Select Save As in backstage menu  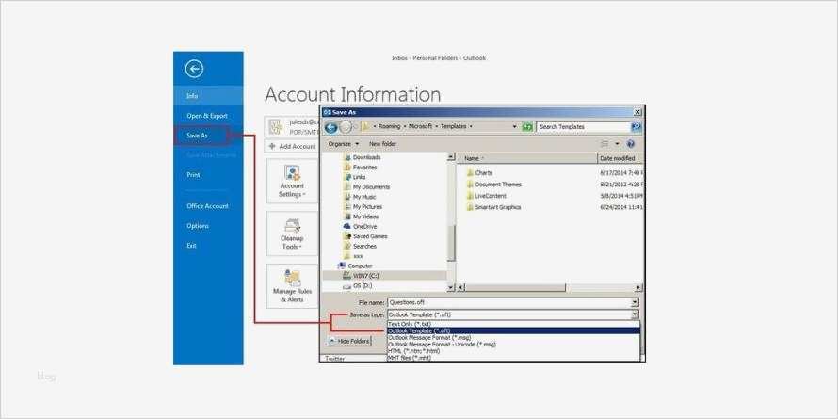(202, 136)
